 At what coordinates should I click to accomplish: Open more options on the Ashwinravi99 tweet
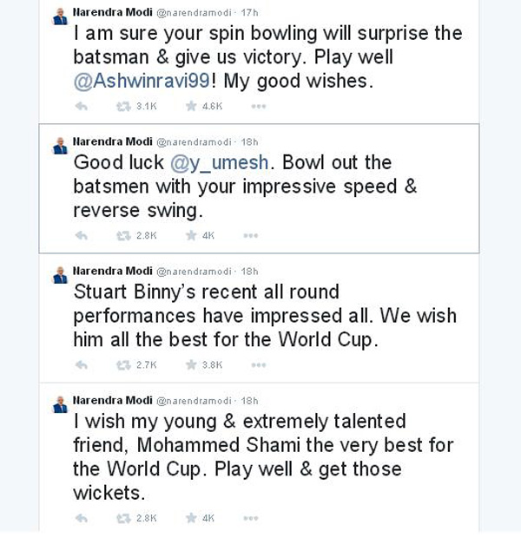pos(258,107)
